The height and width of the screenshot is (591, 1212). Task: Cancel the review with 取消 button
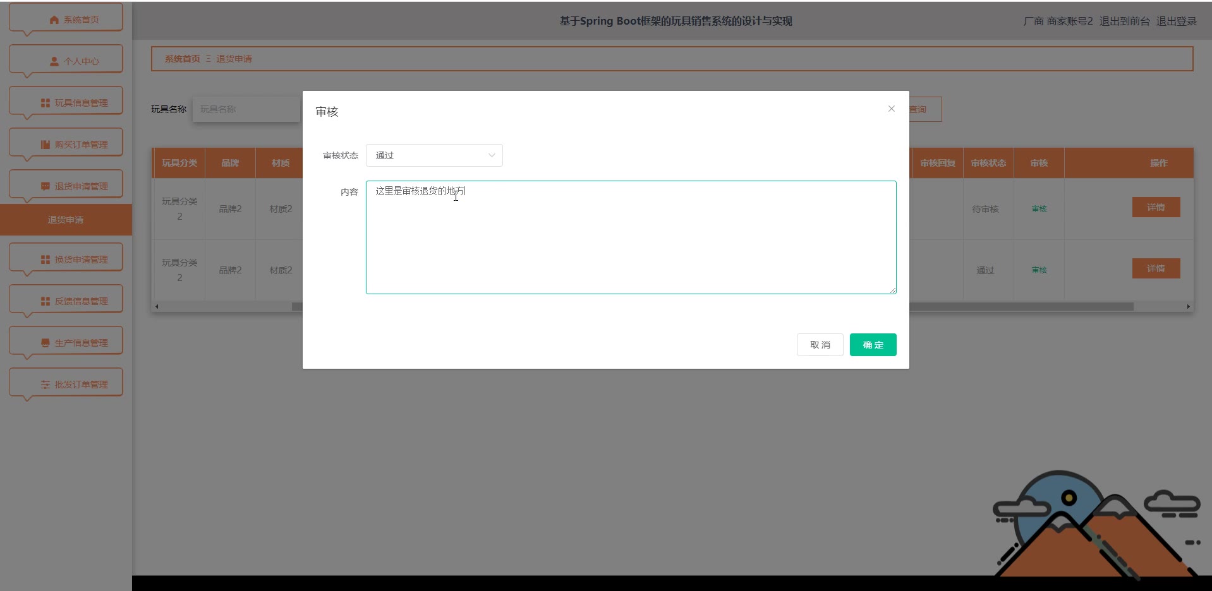(x=820, y=345)
